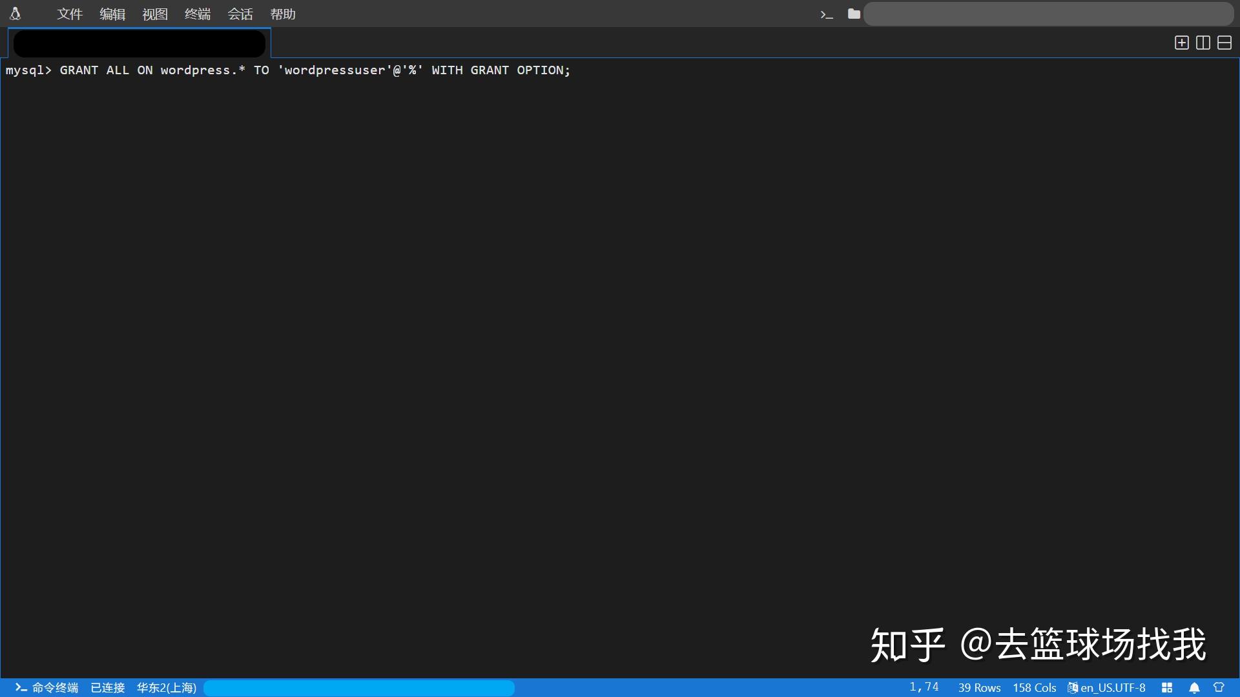Image resolution: width=1240 pixels, height=697 pixels.
Task: Split the terminal pane vertically
Action: (x=1203, y=43)
